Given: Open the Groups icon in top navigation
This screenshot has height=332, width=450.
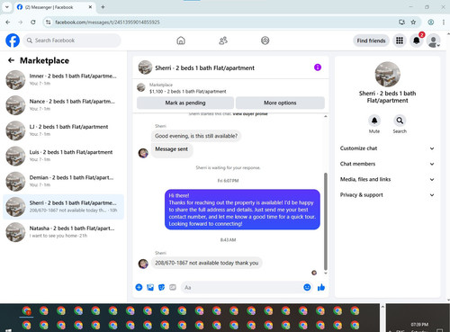Looking at the screenshot, I should [265, 40].
